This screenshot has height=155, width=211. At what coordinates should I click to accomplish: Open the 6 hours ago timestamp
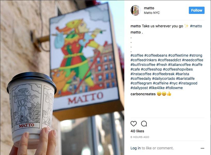140,137
